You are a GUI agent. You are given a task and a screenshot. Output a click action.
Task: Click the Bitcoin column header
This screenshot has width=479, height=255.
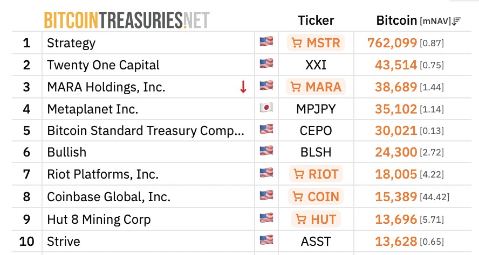point(396,20)
